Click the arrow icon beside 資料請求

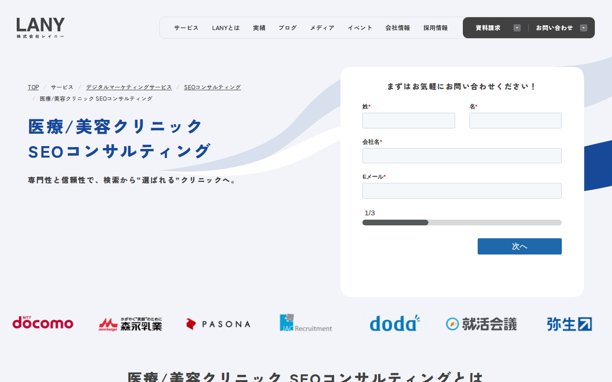point(517,28)
